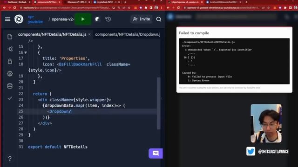This screenshot has height=167, width=298.
Task: Open the purple chat button
Action: (x=156, y=154)
